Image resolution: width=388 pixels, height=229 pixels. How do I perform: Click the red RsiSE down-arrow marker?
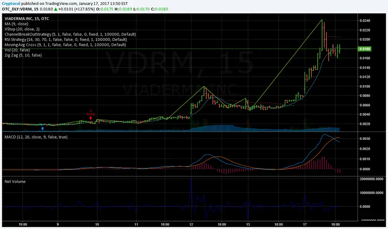[x=91, y=118]
